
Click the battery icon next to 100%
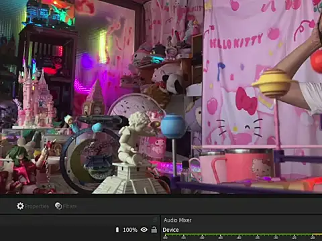point(117,230)
